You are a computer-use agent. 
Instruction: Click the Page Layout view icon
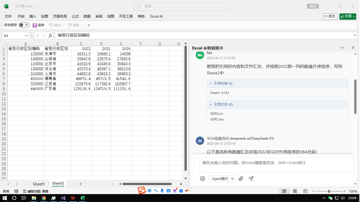(x=295, y=191)
